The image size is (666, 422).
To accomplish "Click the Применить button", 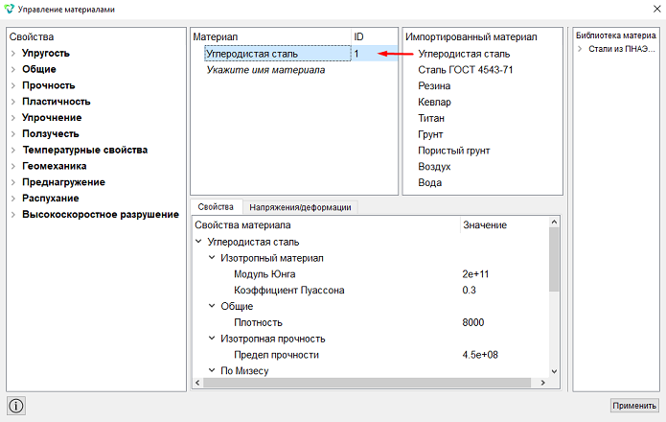I will tap(634, 406).
